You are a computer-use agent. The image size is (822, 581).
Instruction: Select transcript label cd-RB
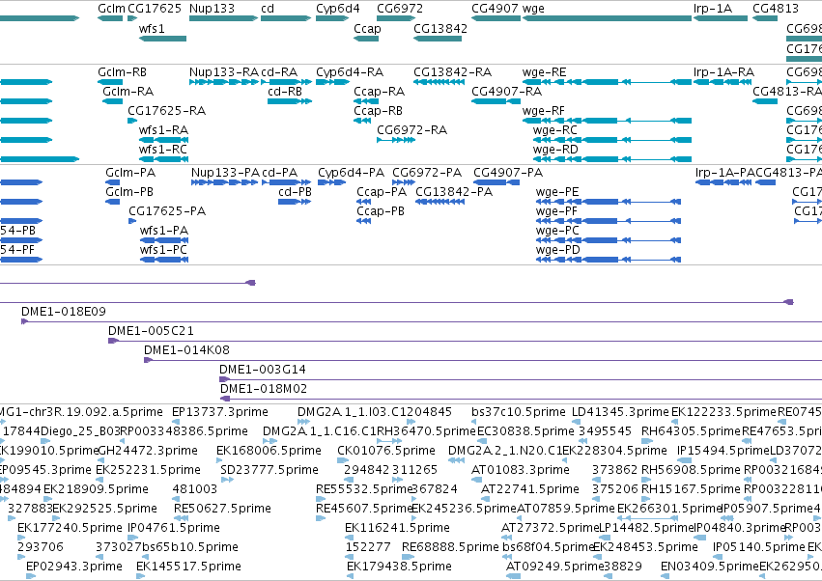tap(285, 92)
